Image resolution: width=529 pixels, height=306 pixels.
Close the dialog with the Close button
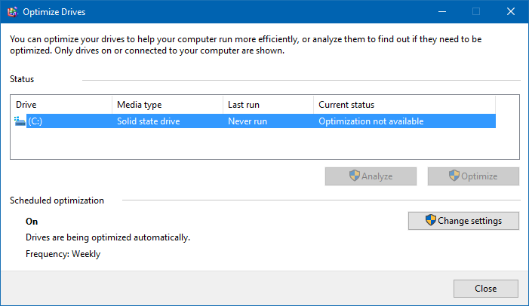click(485, 289)
